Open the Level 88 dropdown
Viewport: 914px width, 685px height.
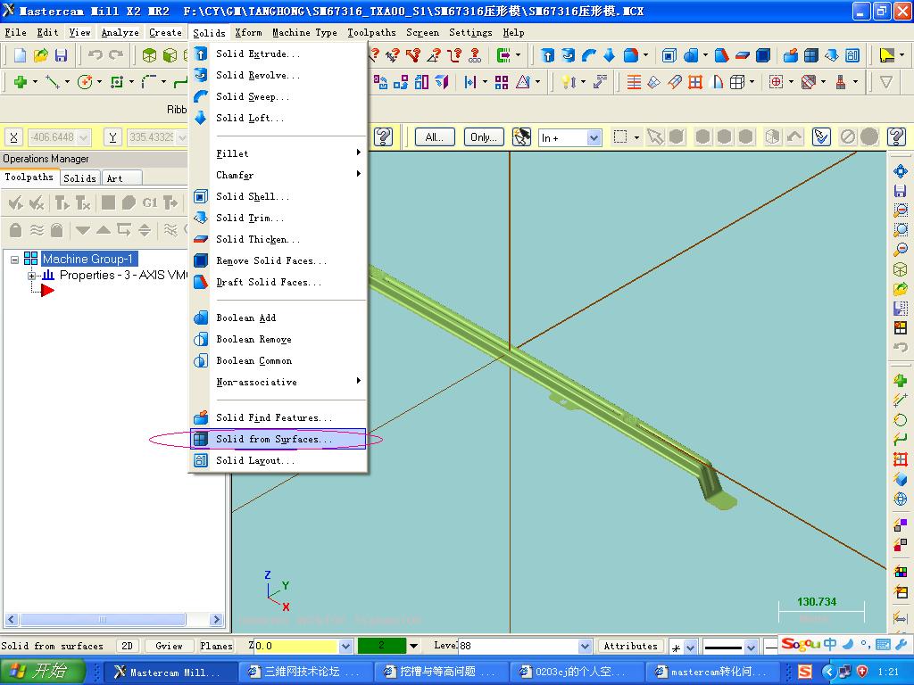pyautogui.click(x=586, y=646)
